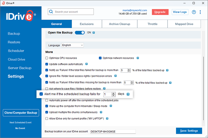Click help icon beside scheduled backup fails alert
Viewport: 208px width, 138px height.
pos(128,94)
